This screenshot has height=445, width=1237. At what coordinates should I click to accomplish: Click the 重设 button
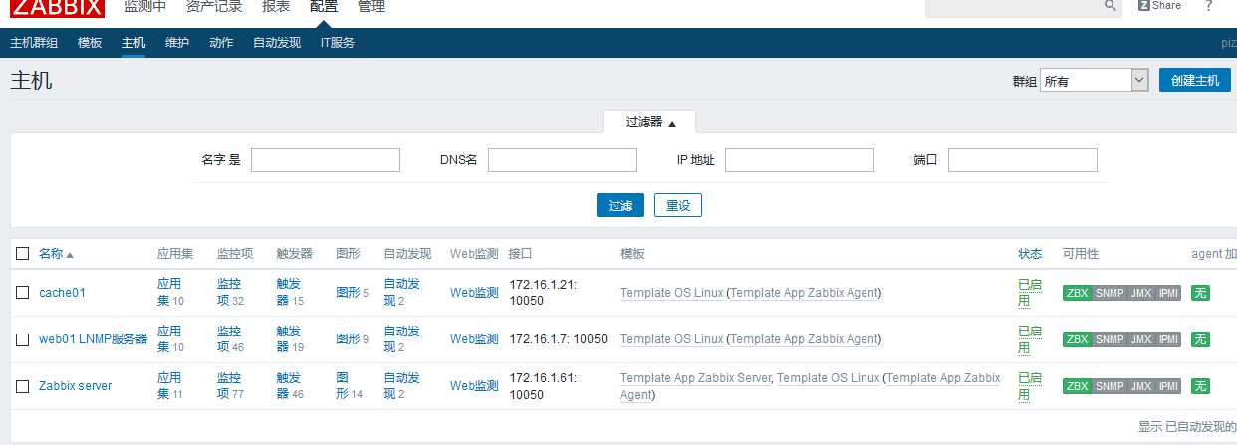click(678, 205)
